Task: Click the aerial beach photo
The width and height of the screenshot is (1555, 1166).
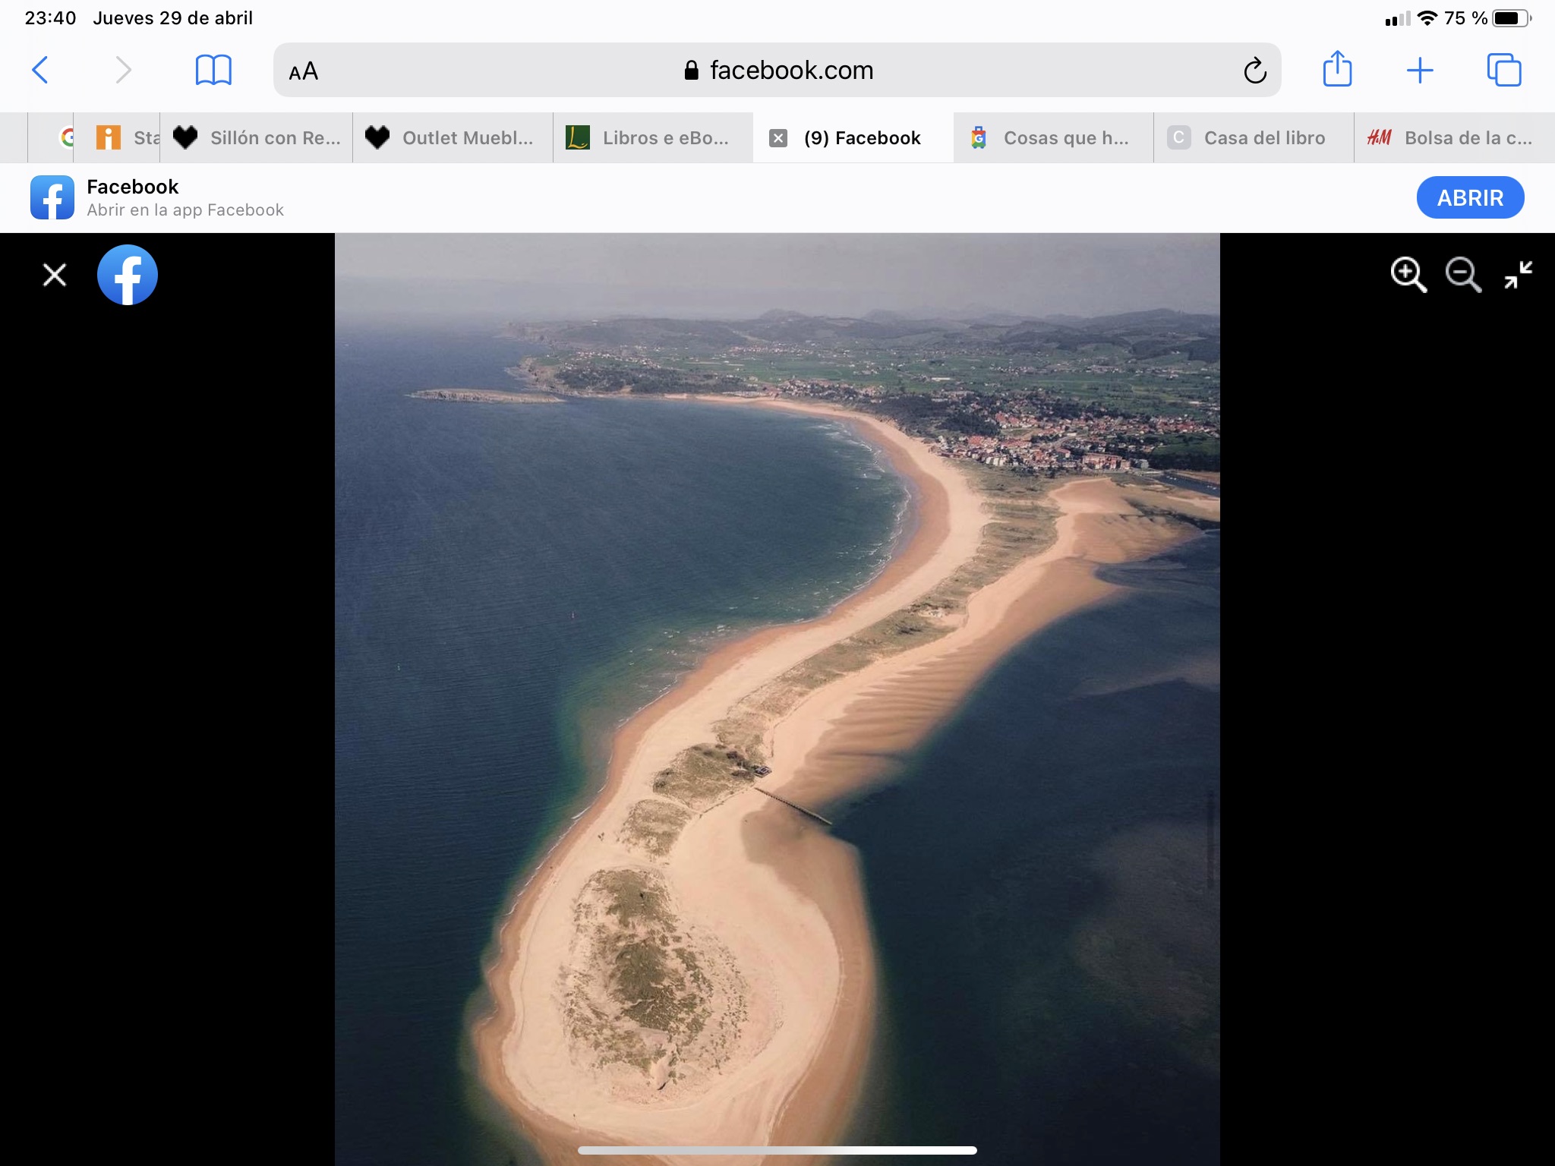Action: point(777,698)
